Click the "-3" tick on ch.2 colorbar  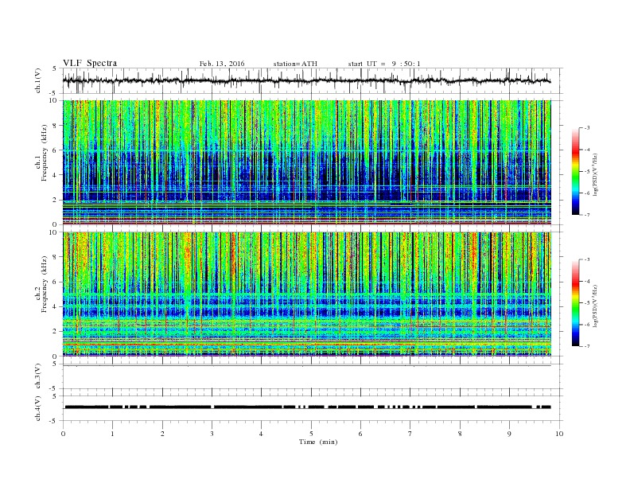point(587,259)
